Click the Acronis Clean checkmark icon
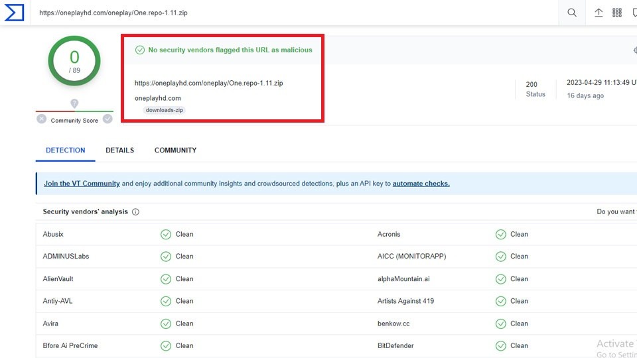Screen dimensions: 637x358 tap(501, 235)
